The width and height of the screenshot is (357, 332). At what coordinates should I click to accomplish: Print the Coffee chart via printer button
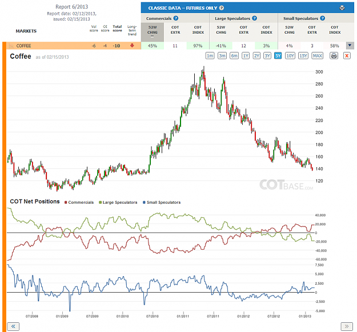(x=334, y=56)
